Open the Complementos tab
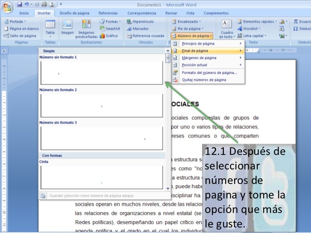 pyautogui.click(x=216, y=13)
